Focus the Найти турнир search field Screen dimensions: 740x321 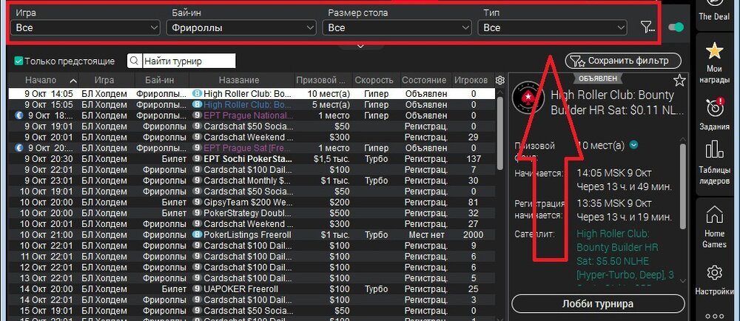click(189, 61)
